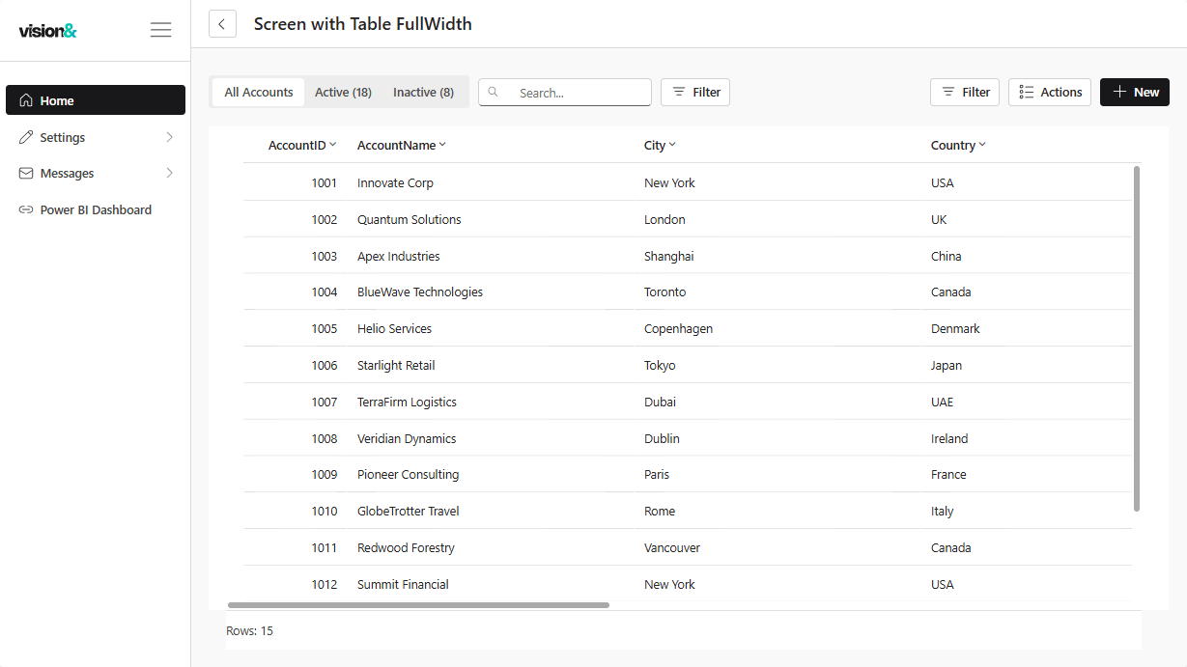
Task: Click the Messages envelope icon
Action: click(x=25, y=173)
